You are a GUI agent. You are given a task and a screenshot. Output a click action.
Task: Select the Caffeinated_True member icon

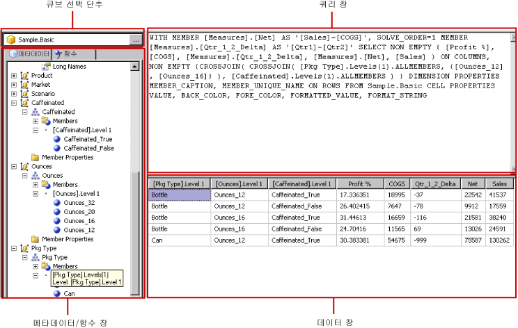57,139
